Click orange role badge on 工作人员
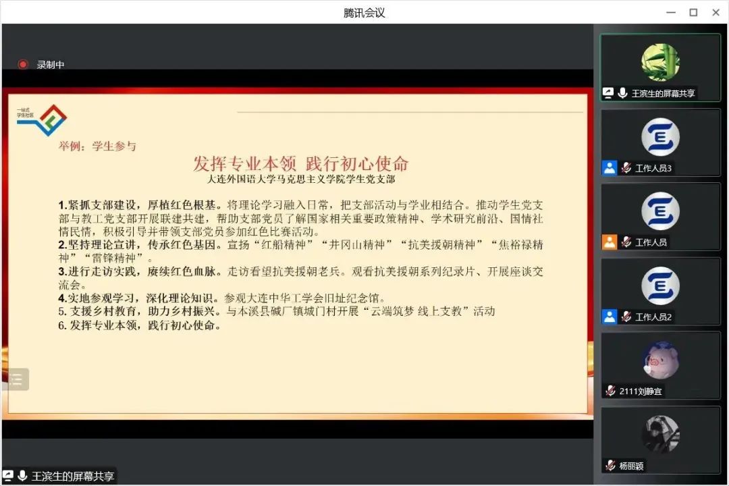The height and width of the screenshot is (486, 729). pyautogui.click(x=610, y=242)
